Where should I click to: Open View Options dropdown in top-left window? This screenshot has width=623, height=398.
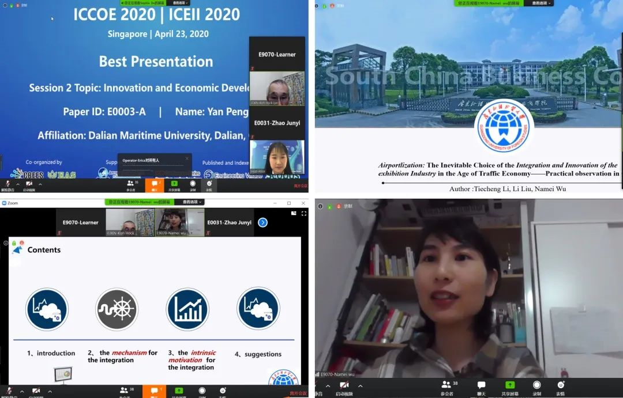pos(179,3)
